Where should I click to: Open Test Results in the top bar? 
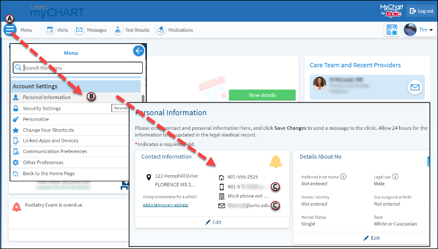pos(131,30)
